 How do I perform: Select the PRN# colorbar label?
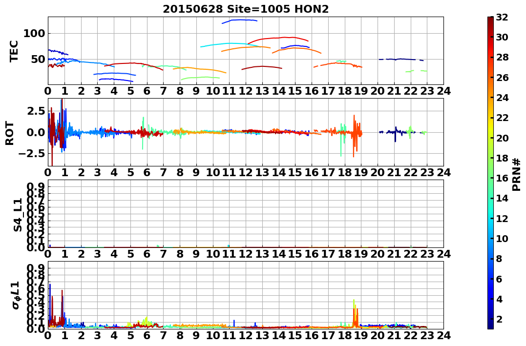tap(517, 174)
